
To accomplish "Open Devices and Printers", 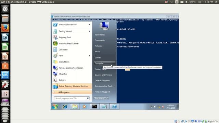I will pos(103,75).
